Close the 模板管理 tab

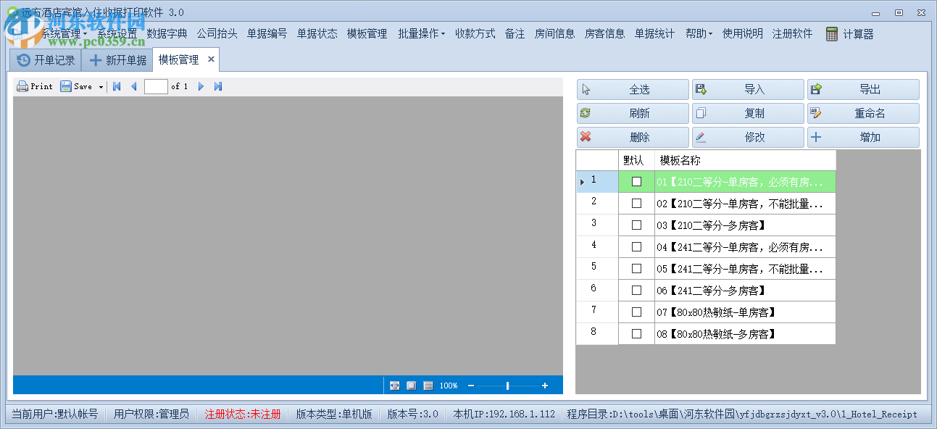tap(211, 59)
